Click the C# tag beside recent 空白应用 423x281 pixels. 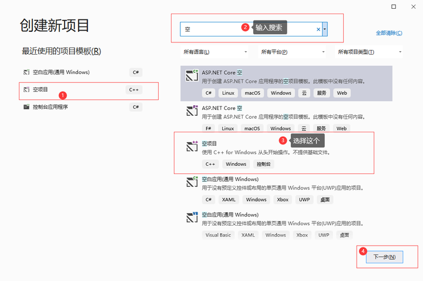(136, 72)
